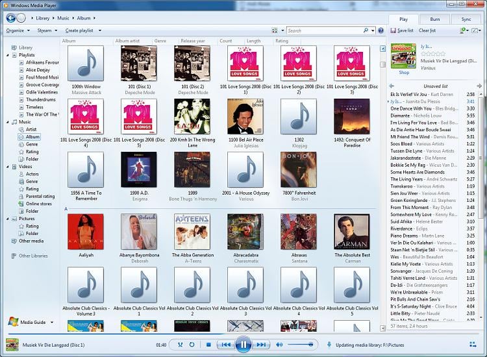The image size is (487, 357).
Task: Adjust the volume slider
Action: pos(301,345)
